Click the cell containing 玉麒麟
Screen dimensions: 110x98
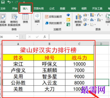coord(50,70)
